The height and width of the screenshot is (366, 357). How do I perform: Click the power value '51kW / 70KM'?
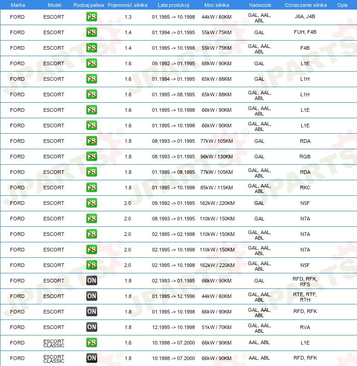click(217, 327)
